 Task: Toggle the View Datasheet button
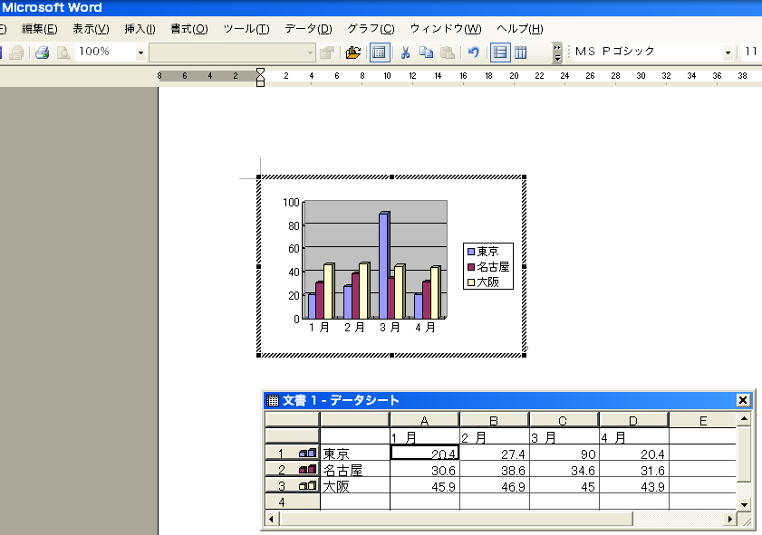point(380,52)
